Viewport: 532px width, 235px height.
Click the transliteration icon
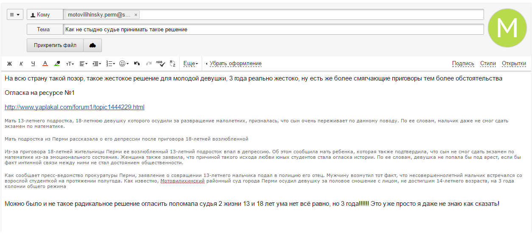(172, 64)
